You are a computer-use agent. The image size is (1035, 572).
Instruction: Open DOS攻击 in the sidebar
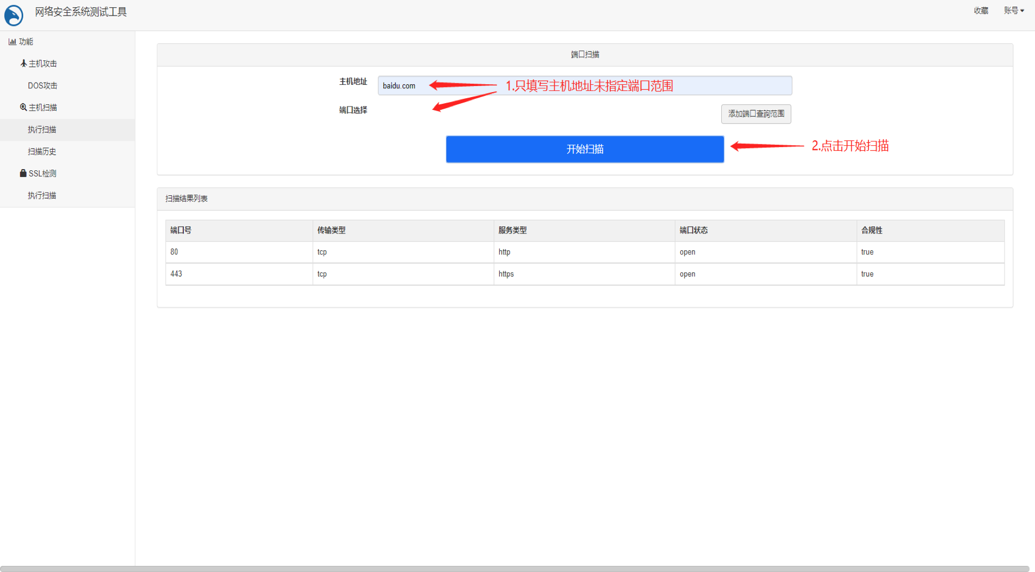(43, 85)
